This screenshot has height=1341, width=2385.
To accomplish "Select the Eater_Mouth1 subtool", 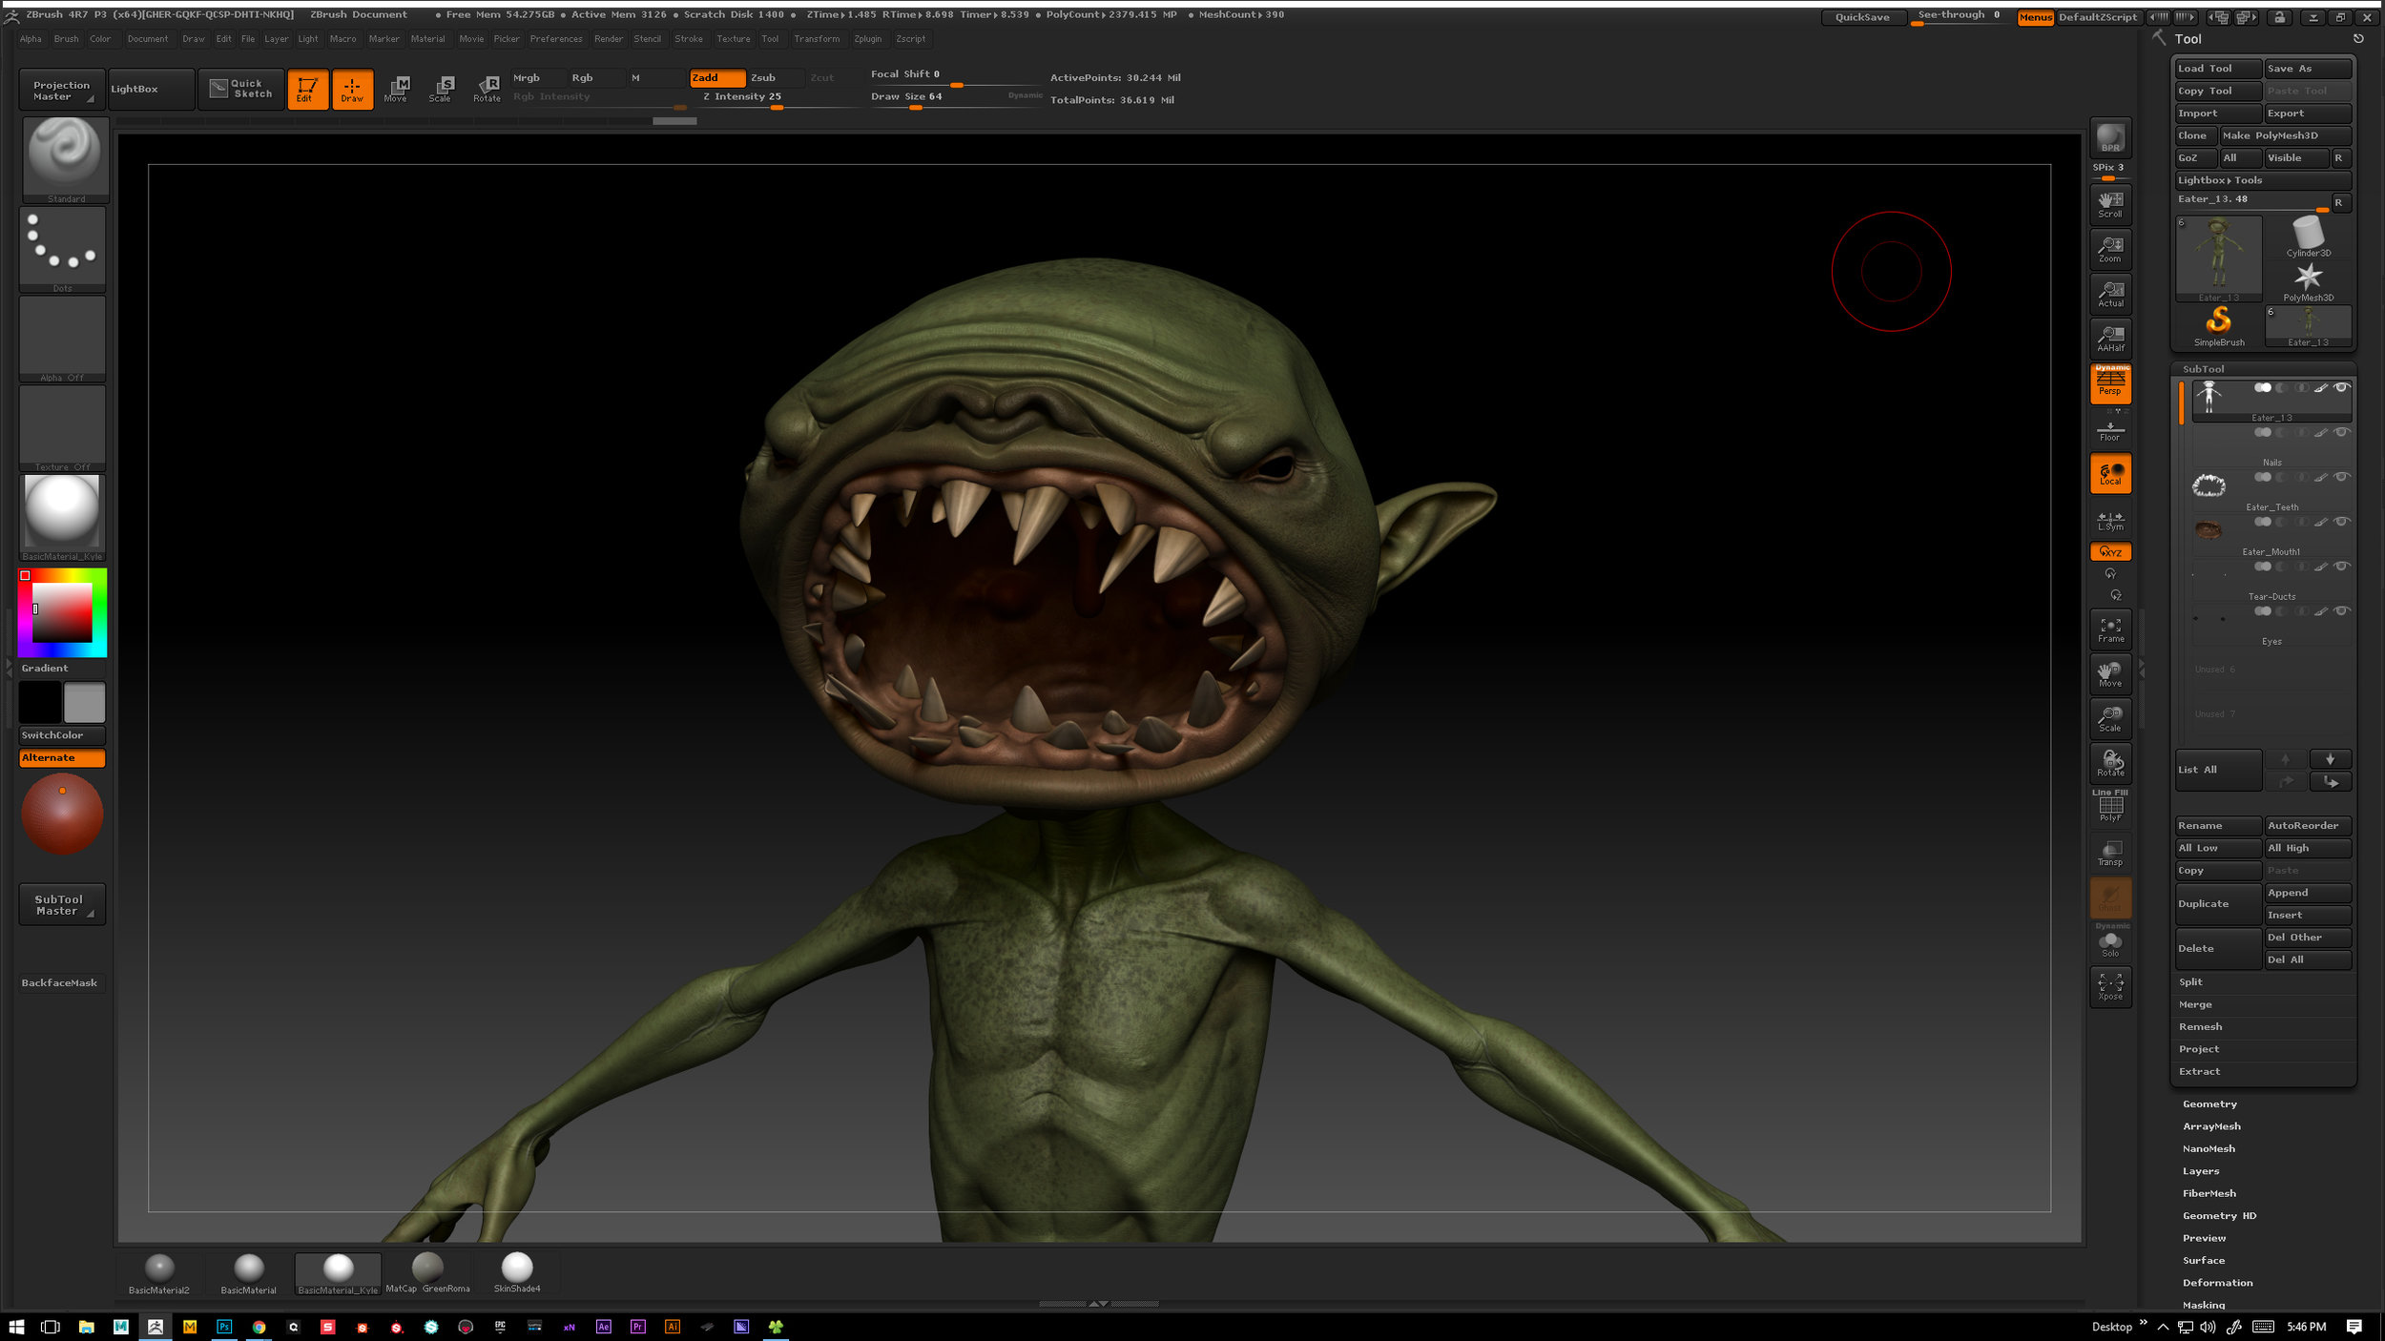I will [2271, 538].
